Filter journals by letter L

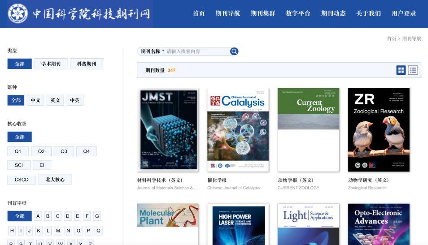(48, 231)
